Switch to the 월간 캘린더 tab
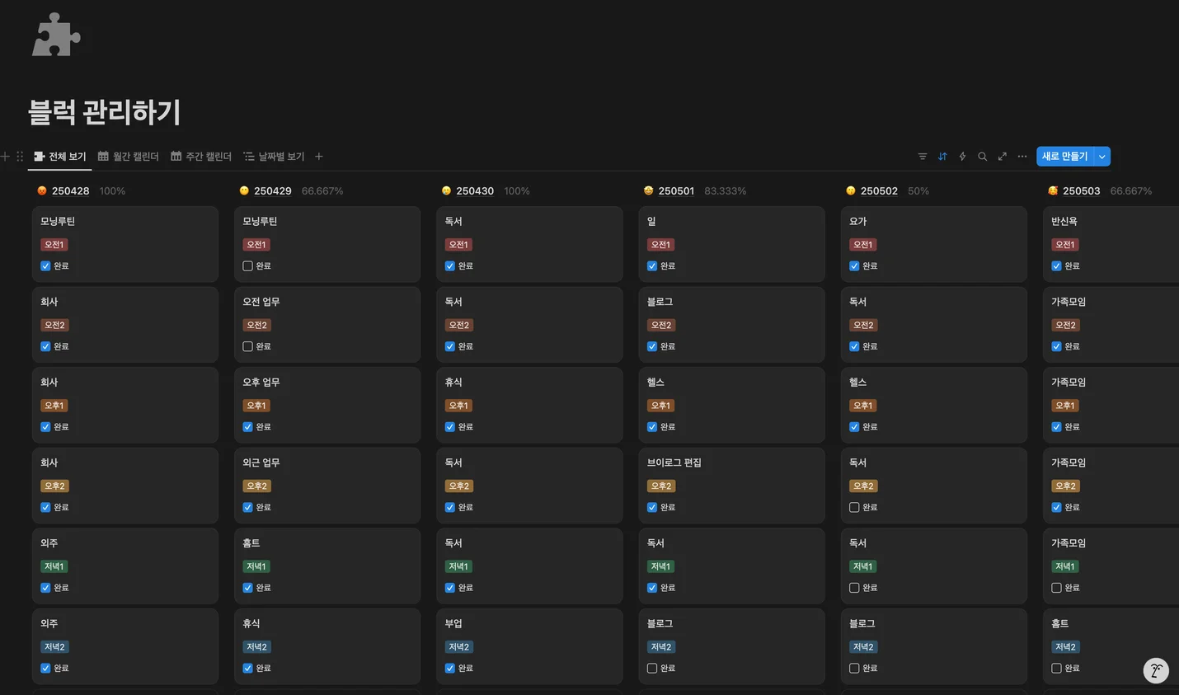Image resolution: width=1179 pixels, height=695 pixels. coord(129,157)
